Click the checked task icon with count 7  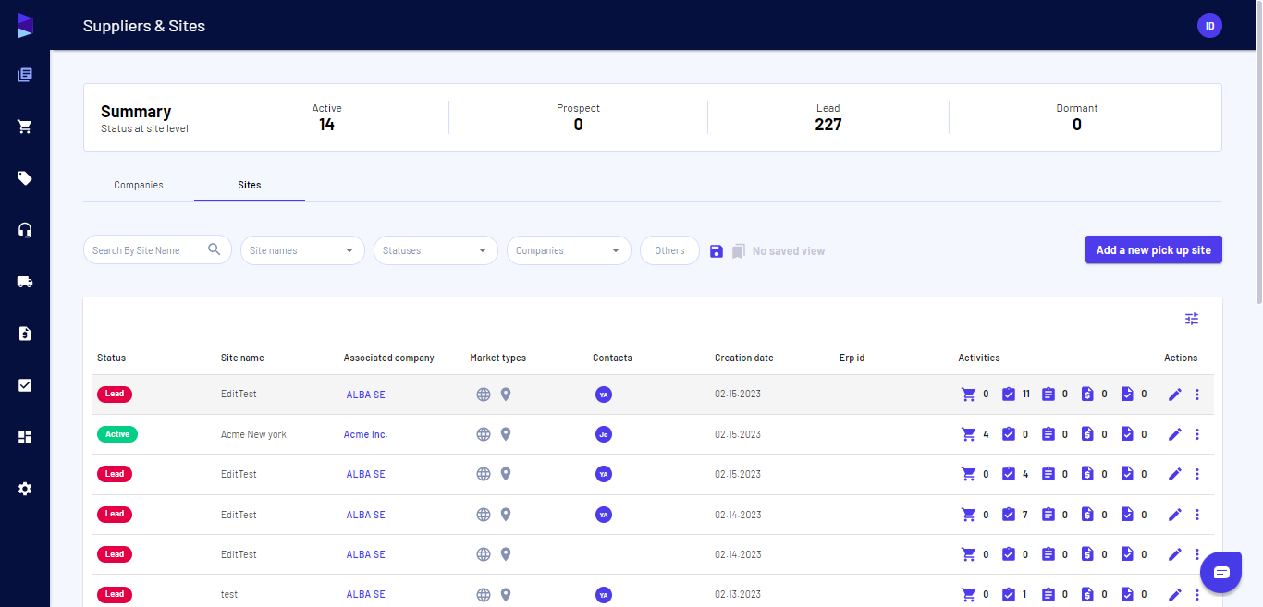1009,515
